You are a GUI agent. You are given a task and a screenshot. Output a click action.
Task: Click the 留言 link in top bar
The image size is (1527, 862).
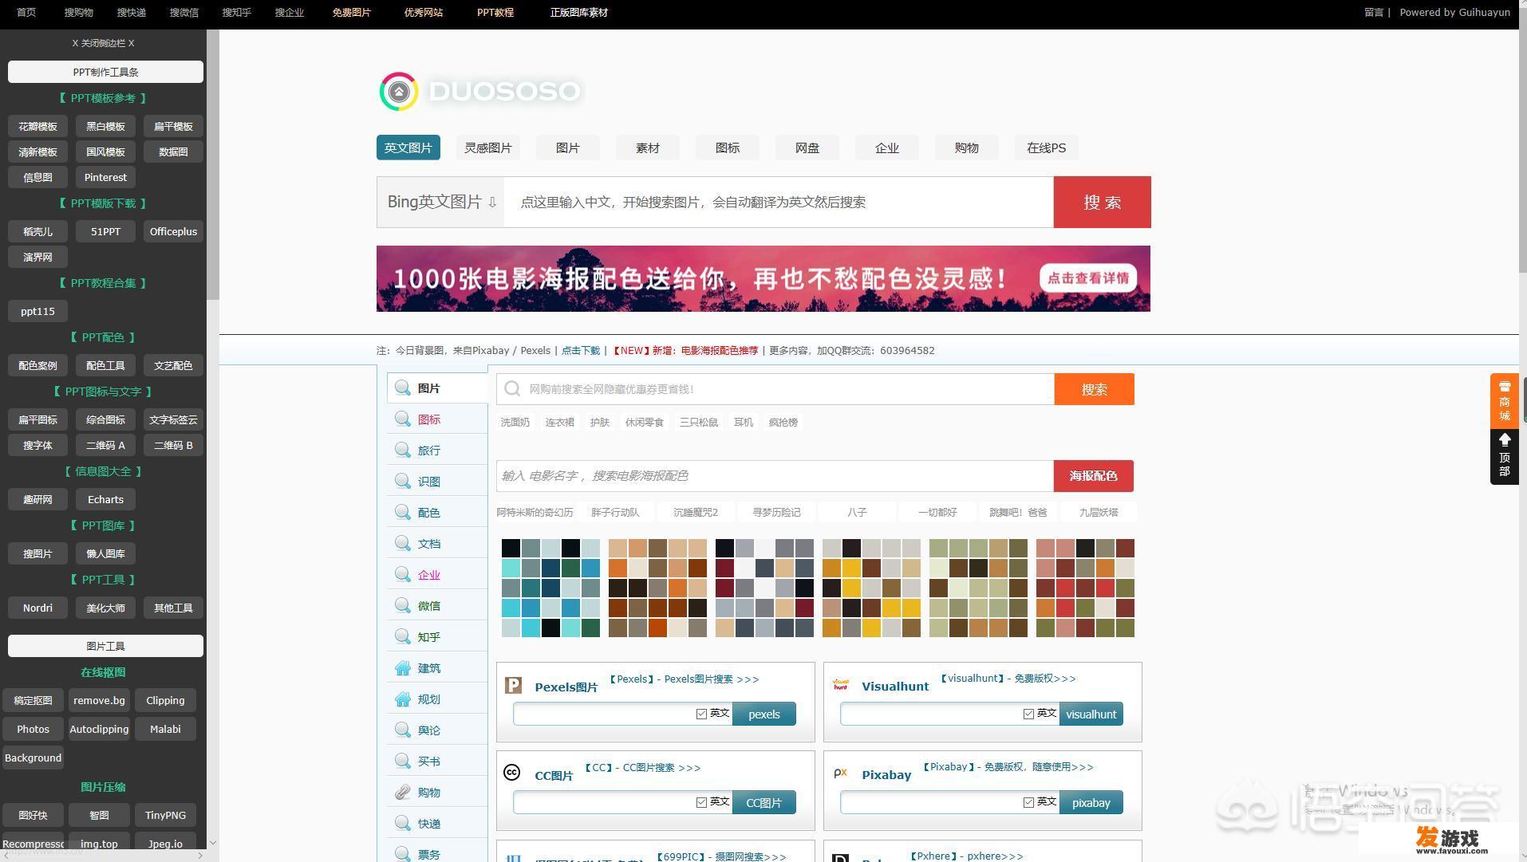pyautogui.click(x=1373, y=13)
